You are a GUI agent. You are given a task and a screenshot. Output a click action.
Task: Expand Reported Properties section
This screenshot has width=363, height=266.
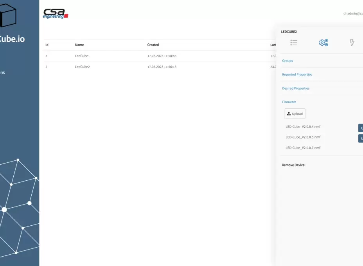coord(297,75)
